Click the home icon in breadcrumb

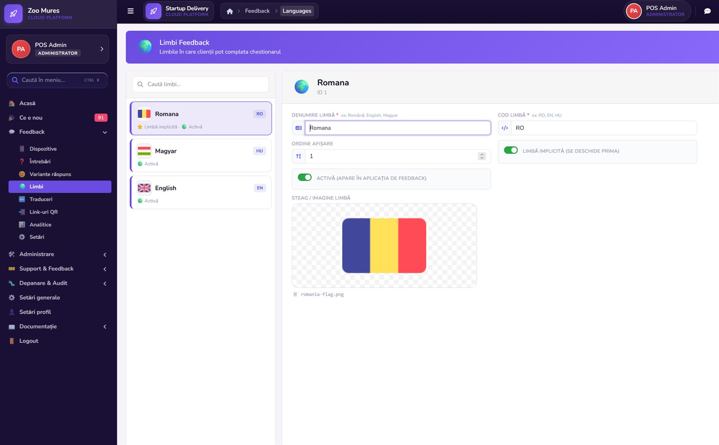(230, 11)
